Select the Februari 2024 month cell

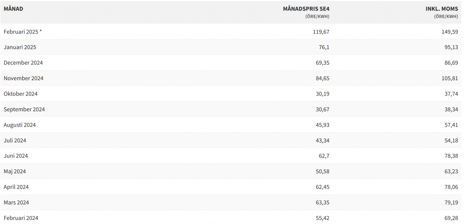coord(21,218)
